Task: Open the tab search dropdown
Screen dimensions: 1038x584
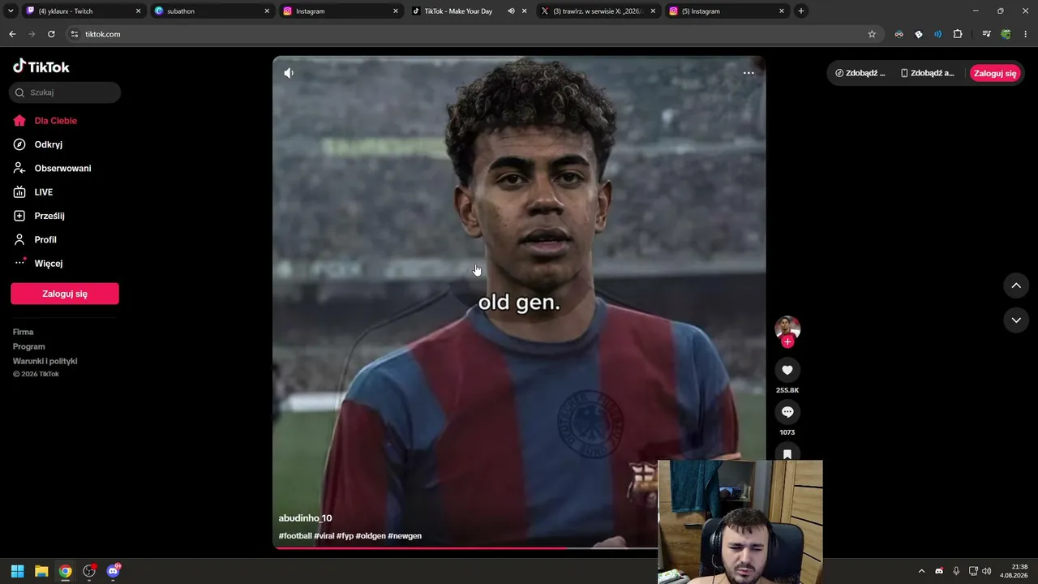Action: [11, 11]
